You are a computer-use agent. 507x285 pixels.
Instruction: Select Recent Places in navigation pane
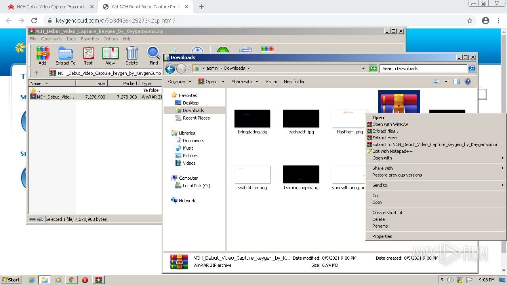(196, 118)
